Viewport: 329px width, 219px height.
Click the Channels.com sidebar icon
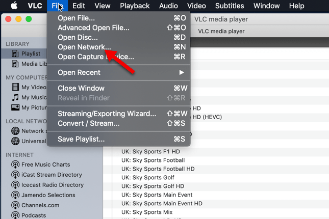15,205
